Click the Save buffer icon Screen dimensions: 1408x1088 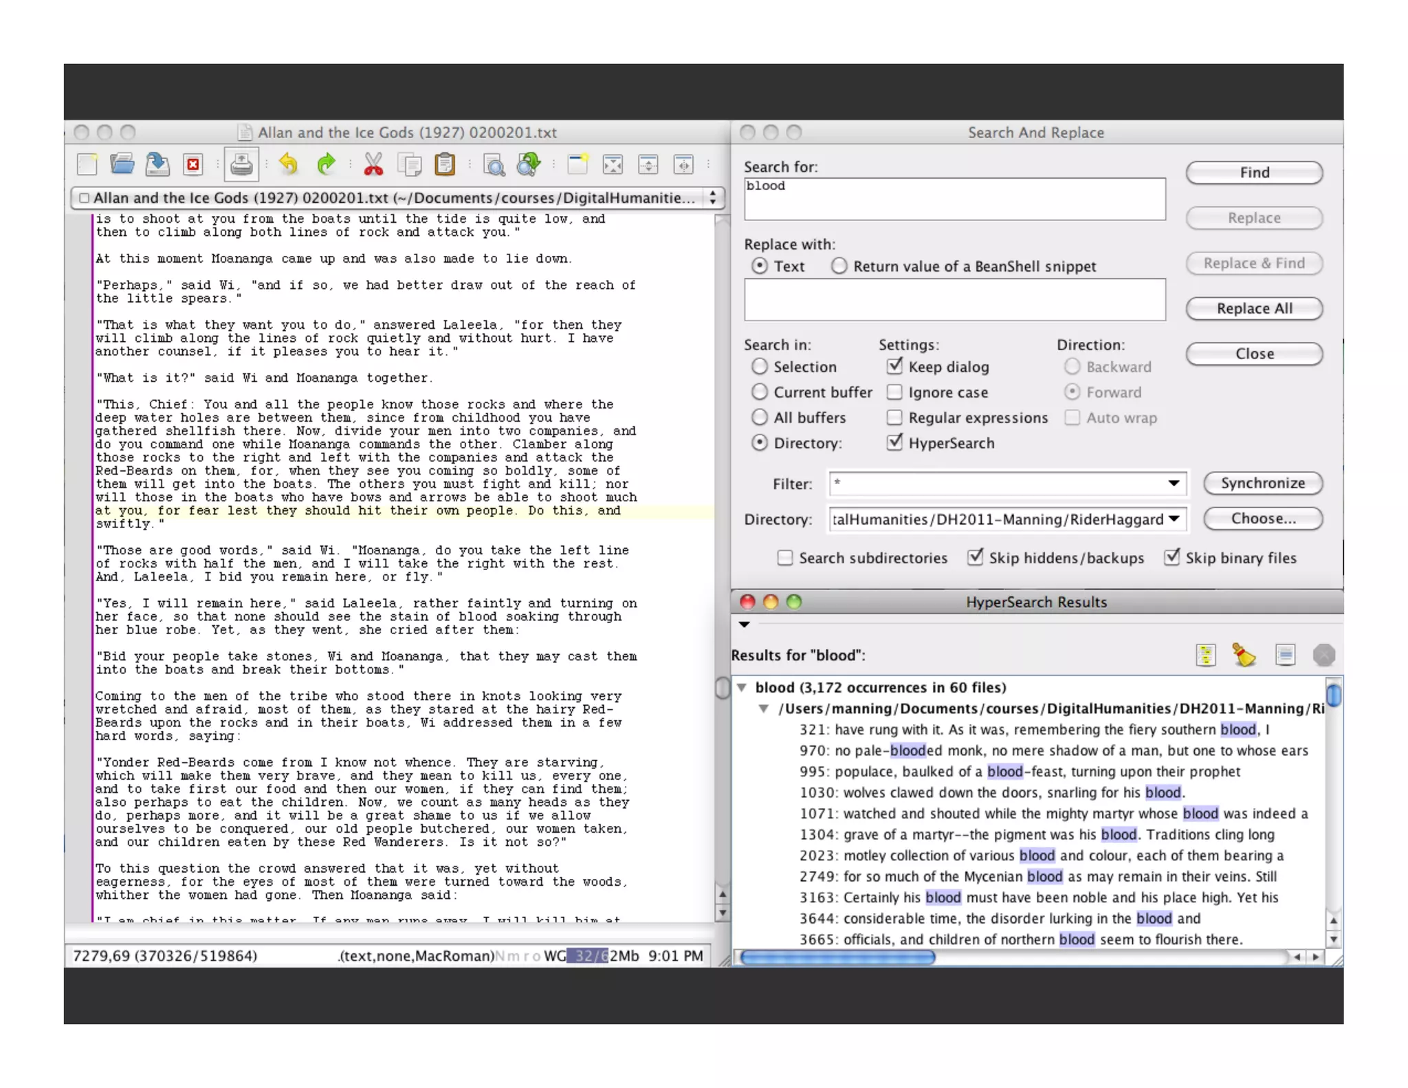click(157, 164)
